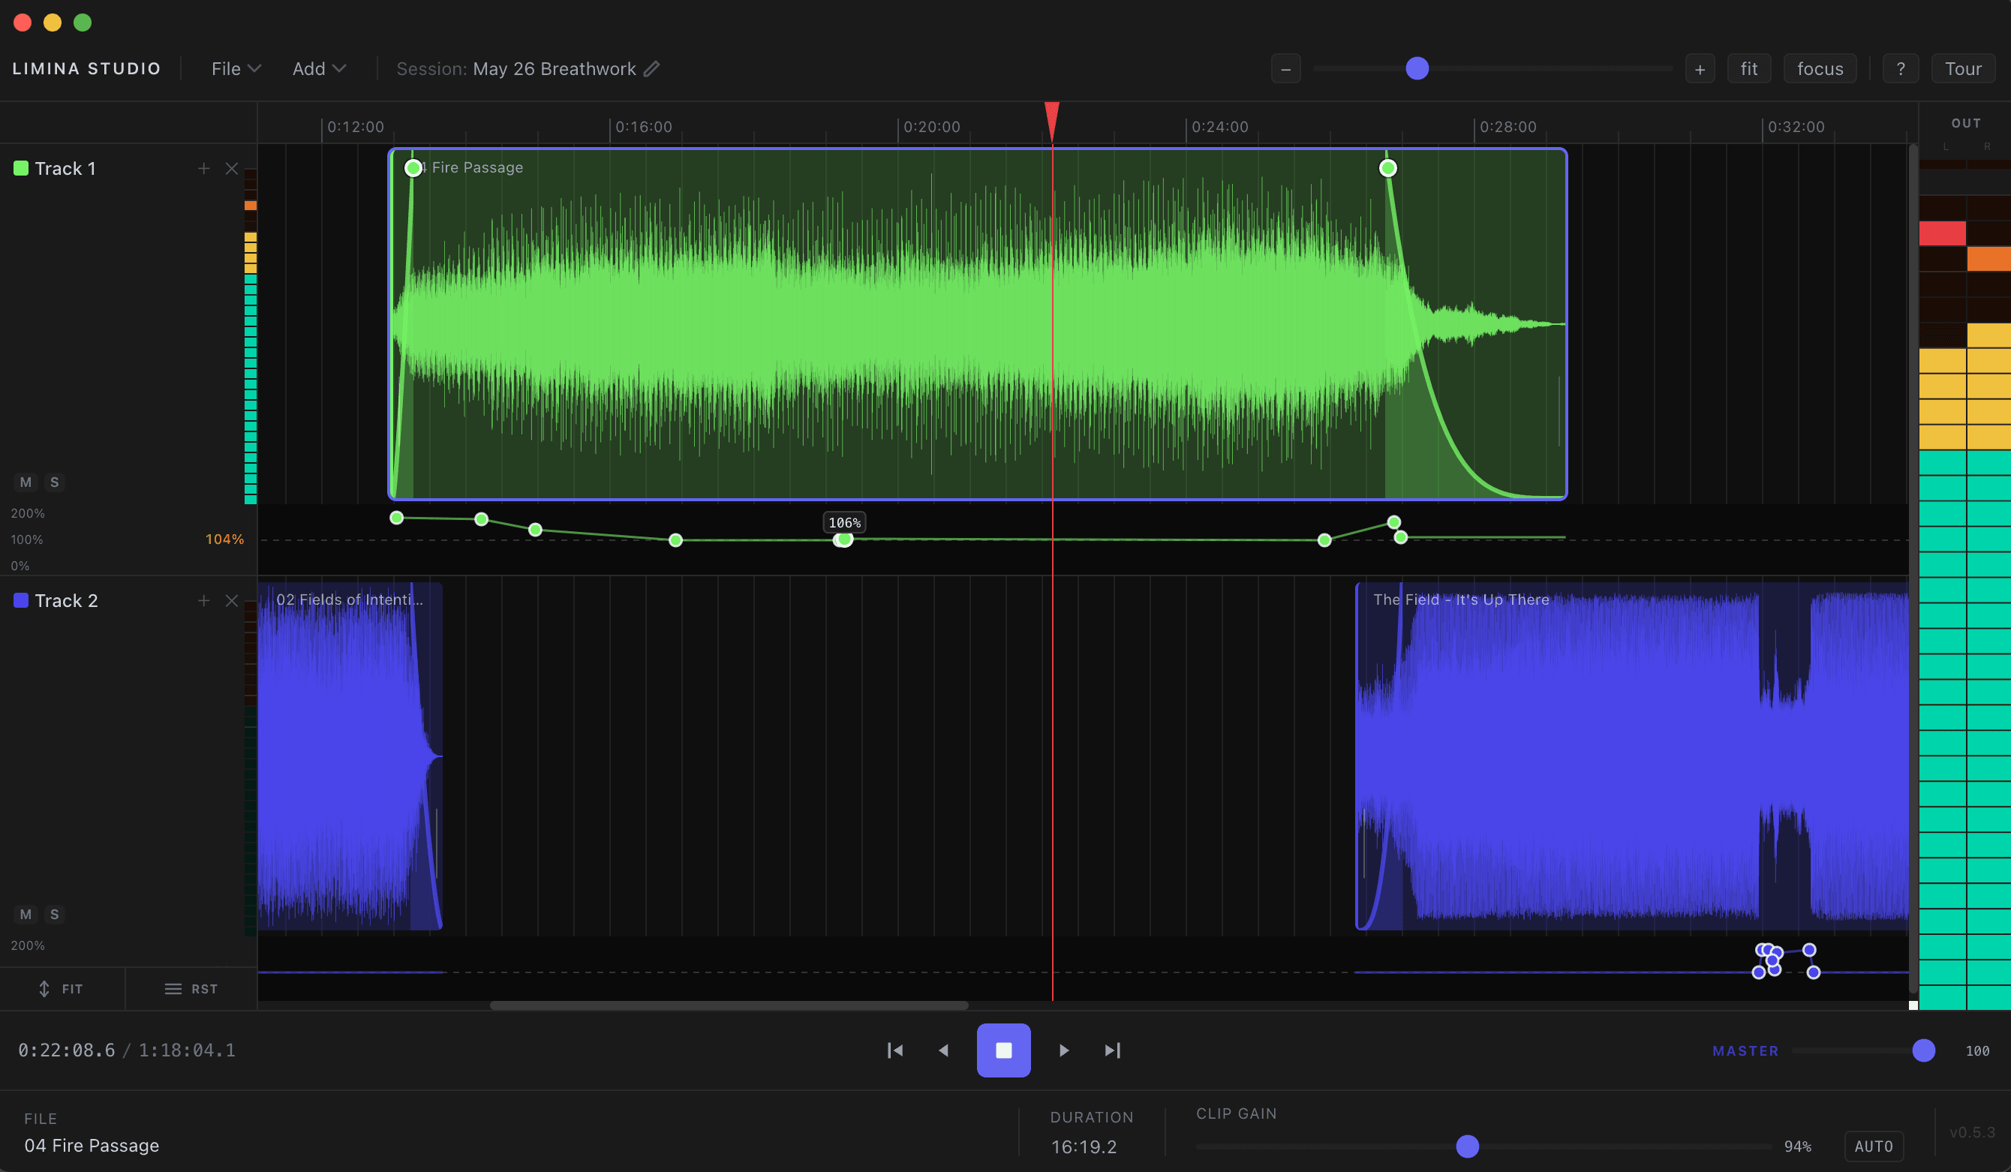Mute Track 1
Image resolution: width=2011 pixels, height=1172 pixels.
[26, 482]
